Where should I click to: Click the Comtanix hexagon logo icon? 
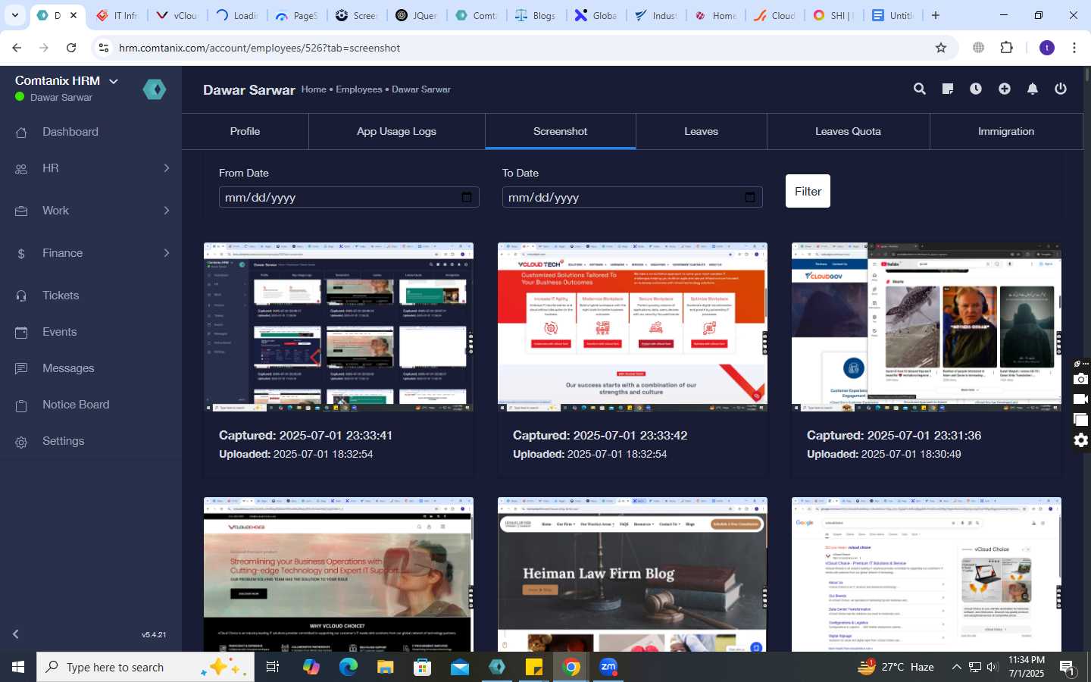pyautogui.click(x=155, y=89)
